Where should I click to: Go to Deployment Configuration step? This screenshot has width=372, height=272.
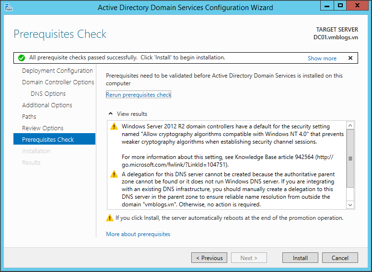point(57,70)
